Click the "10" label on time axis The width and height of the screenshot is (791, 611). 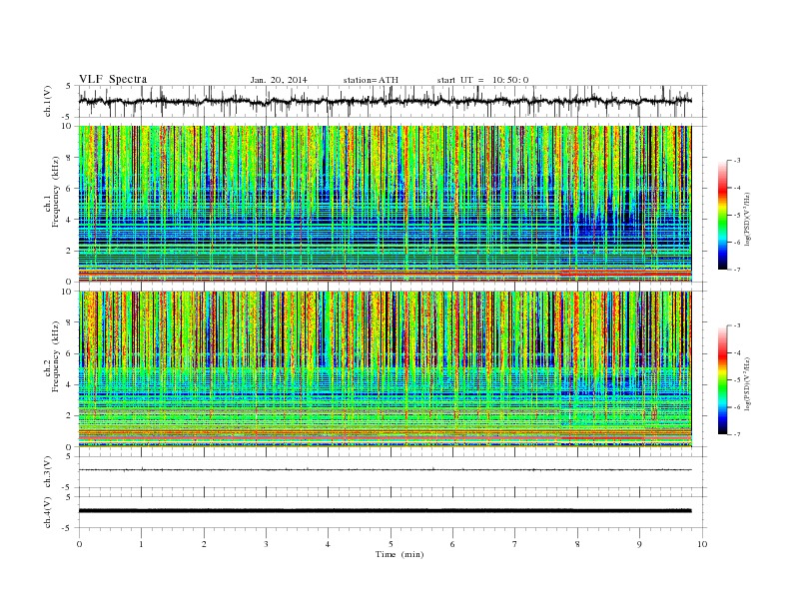click(x=702, y=544)
